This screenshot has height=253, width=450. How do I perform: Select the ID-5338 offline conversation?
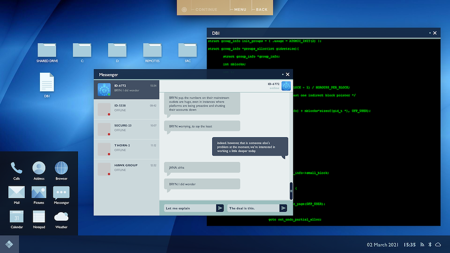pyautogui.click(x=127, y=109)
